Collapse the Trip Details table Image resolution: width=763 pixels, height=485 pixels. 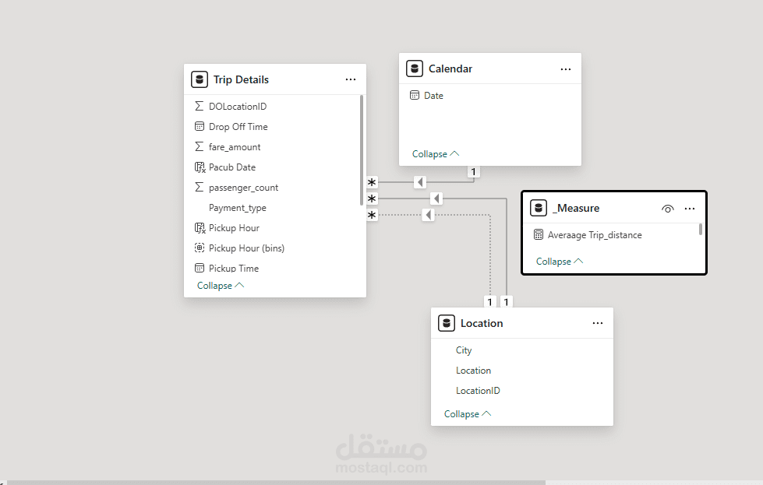coord(221,286)
